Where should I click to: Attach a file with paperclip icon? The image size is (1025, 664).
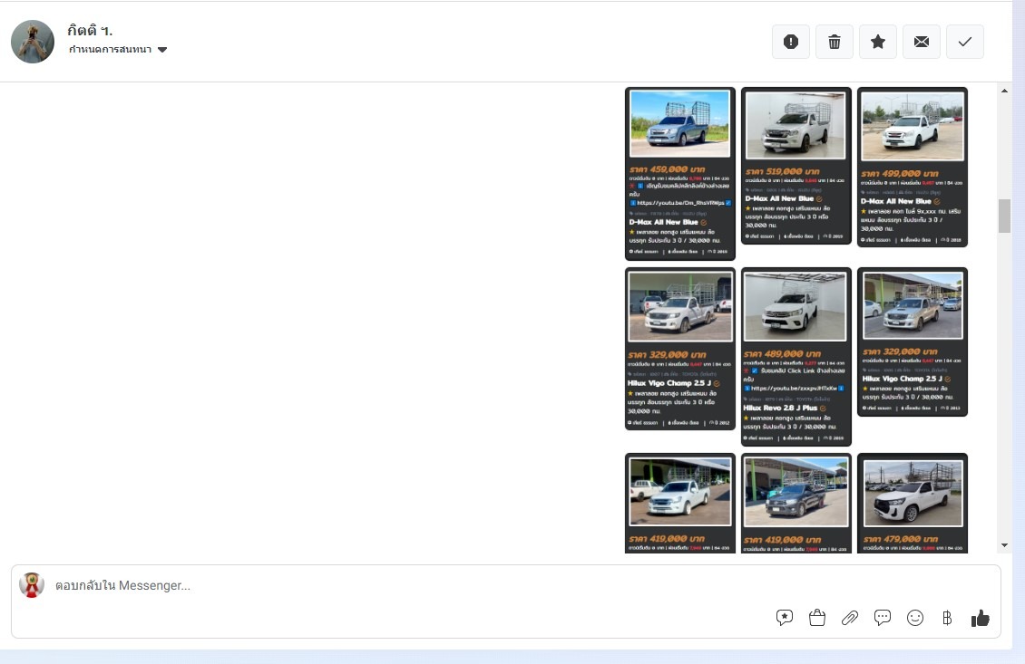[850, 618]
